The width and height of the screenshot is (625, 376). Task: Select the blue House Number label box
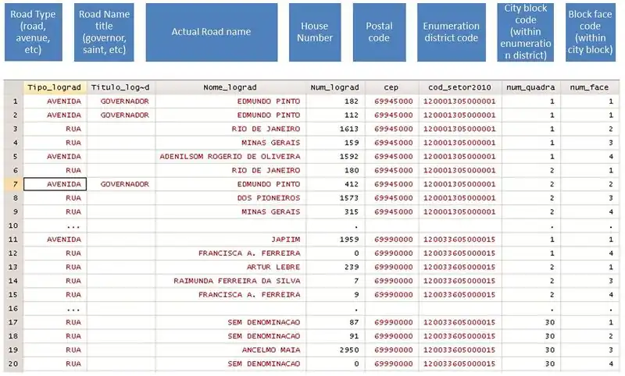coord(315,32)
